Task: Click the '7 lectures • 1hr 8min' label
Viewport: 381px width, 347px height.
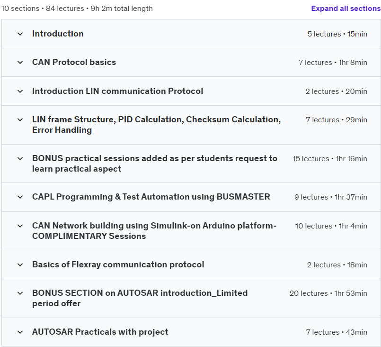Action: (x=333, y=63)
